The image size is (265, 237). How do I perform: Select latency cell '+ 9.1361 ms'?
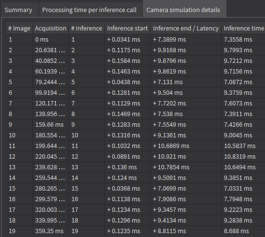[186, 135]
